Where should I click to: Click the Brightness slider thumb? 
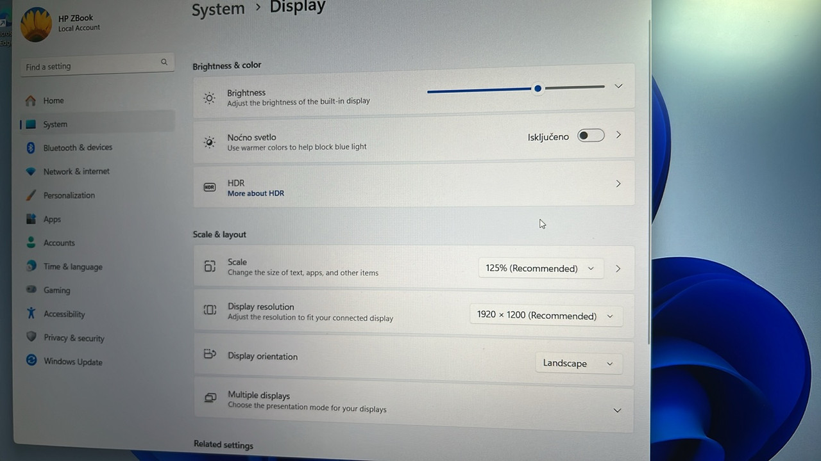point(537,88)
